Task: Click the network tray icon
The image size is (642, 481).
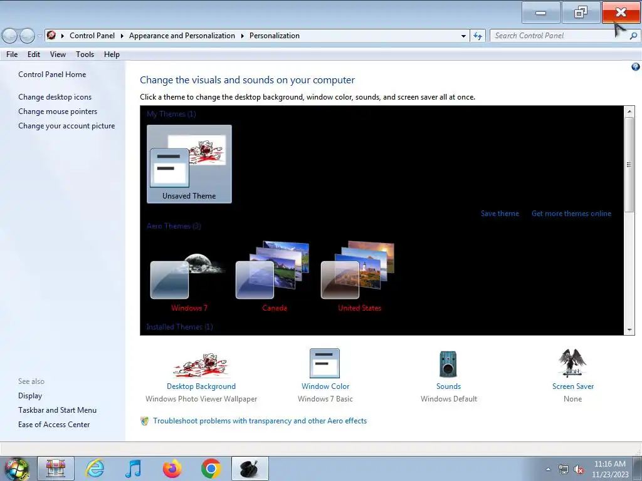Action: pos(564,470)
